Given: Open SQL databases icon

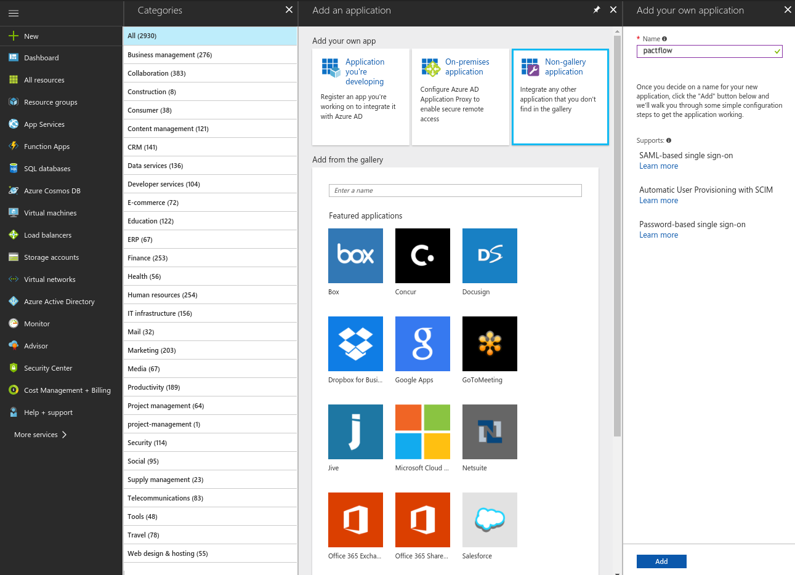Looking at the screenshot, I should click(14, 168).
